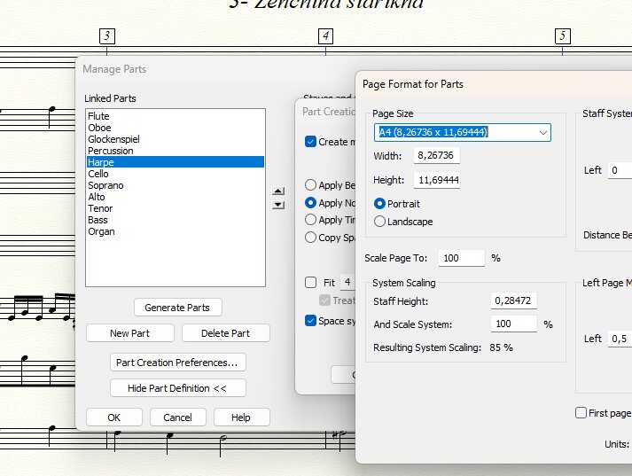Collapse with Hide Part Definition button
This screenshot has width=632, height=476.
(178, 388)
